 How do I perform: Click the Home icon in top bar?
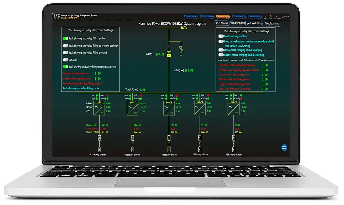click(x=266, y=16)
